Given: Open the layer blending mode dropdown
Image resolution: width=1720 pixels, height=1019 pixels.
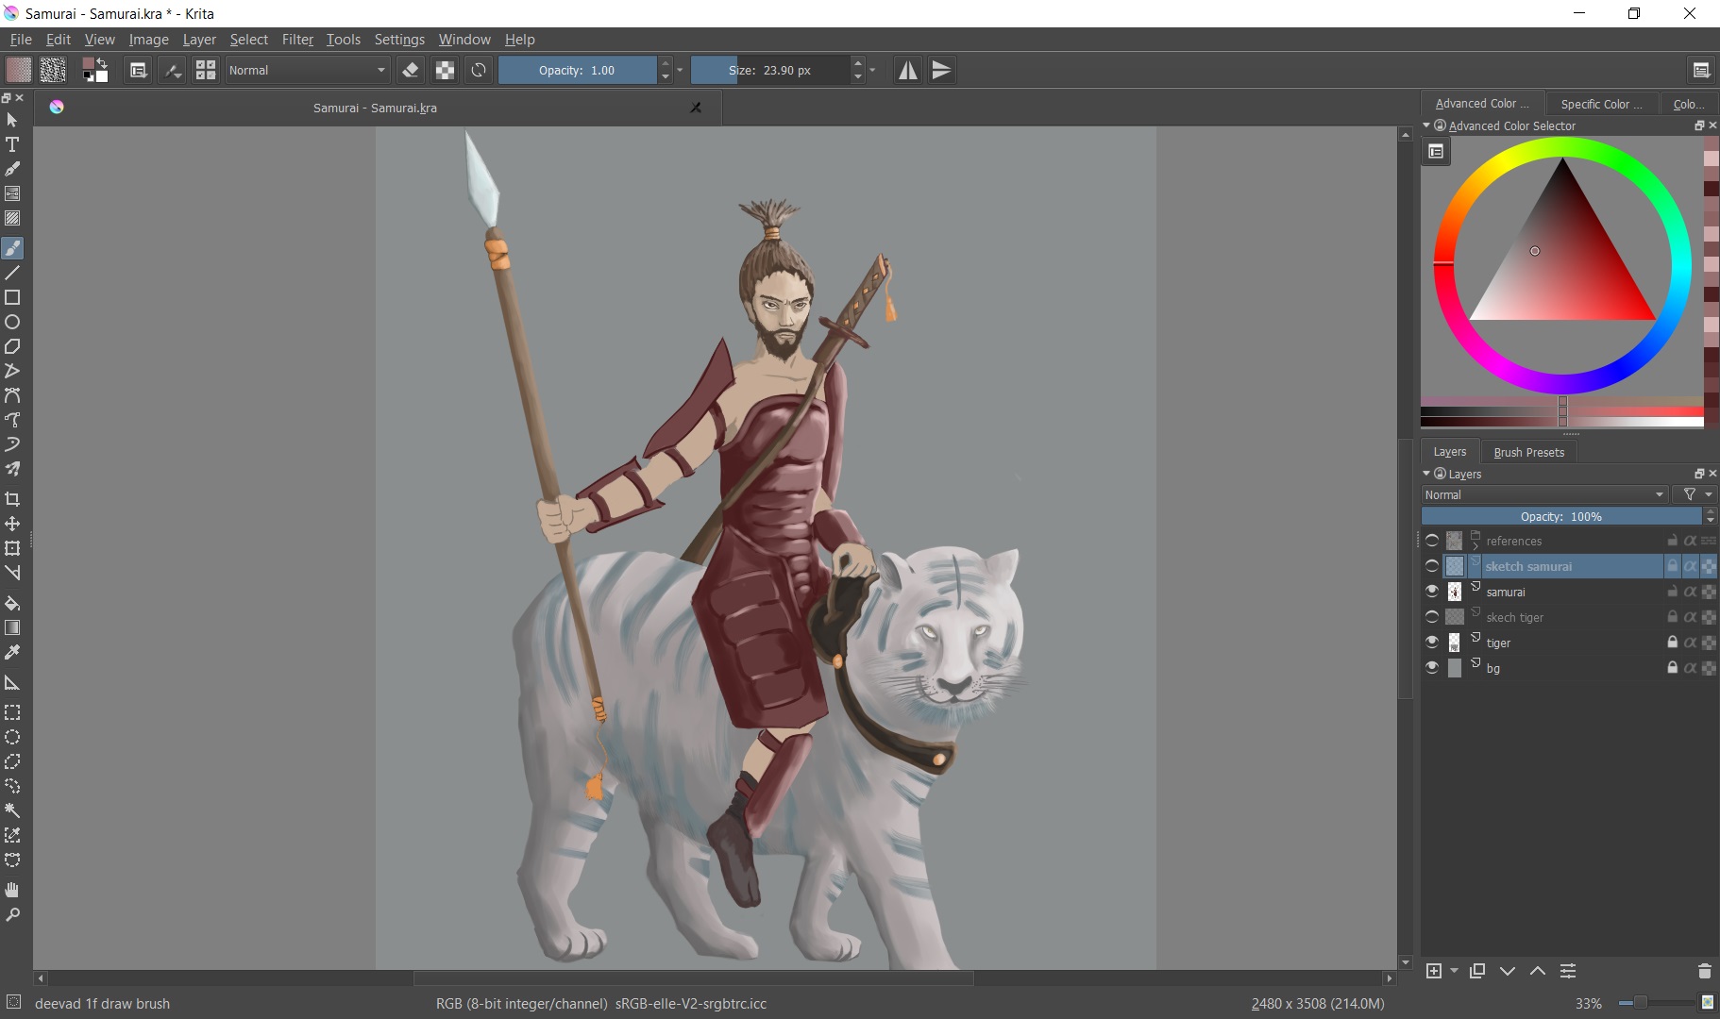Looking at the screenshot, I should click(x=1544, y=494).
